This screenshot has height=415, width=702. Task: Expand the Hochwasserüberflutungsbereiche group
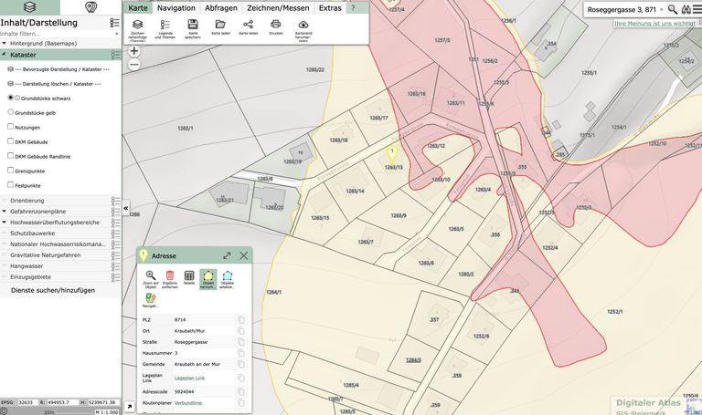(x=5, y=222)
